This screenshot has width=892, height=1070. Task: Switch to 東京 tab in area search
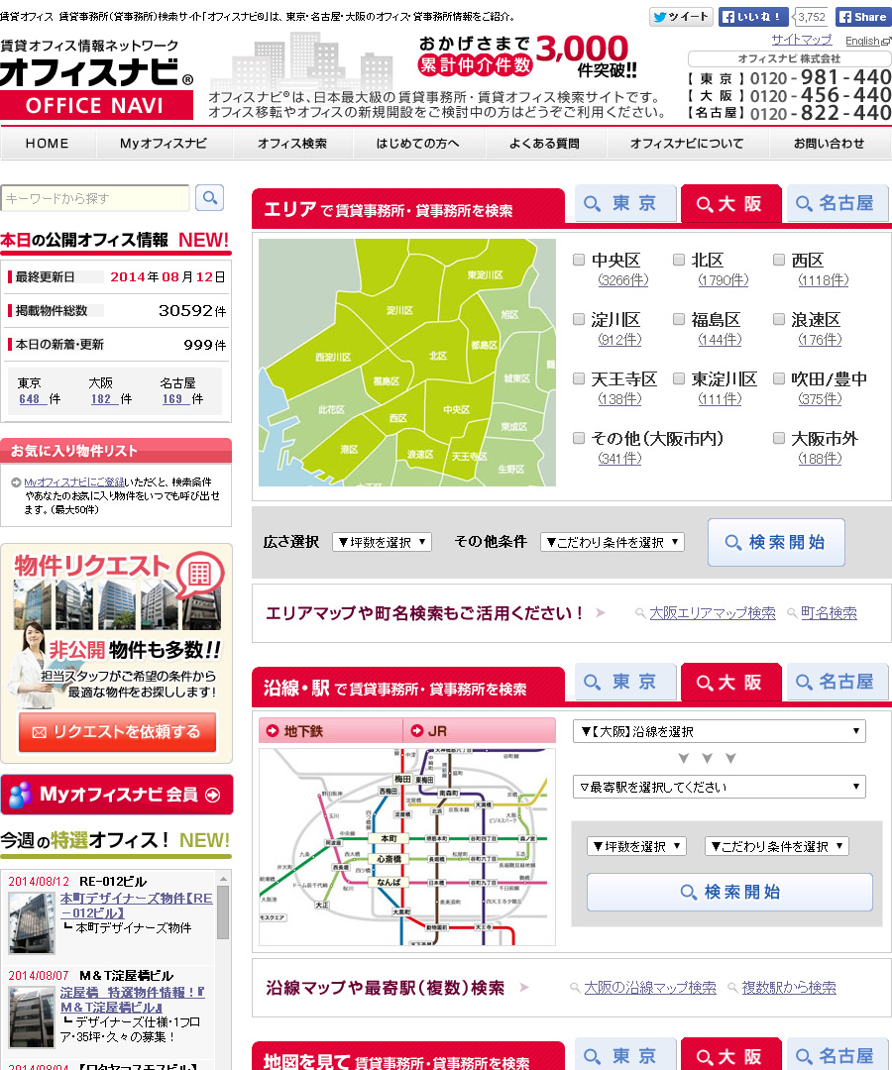pyautogui.click(x=625, y=203)
